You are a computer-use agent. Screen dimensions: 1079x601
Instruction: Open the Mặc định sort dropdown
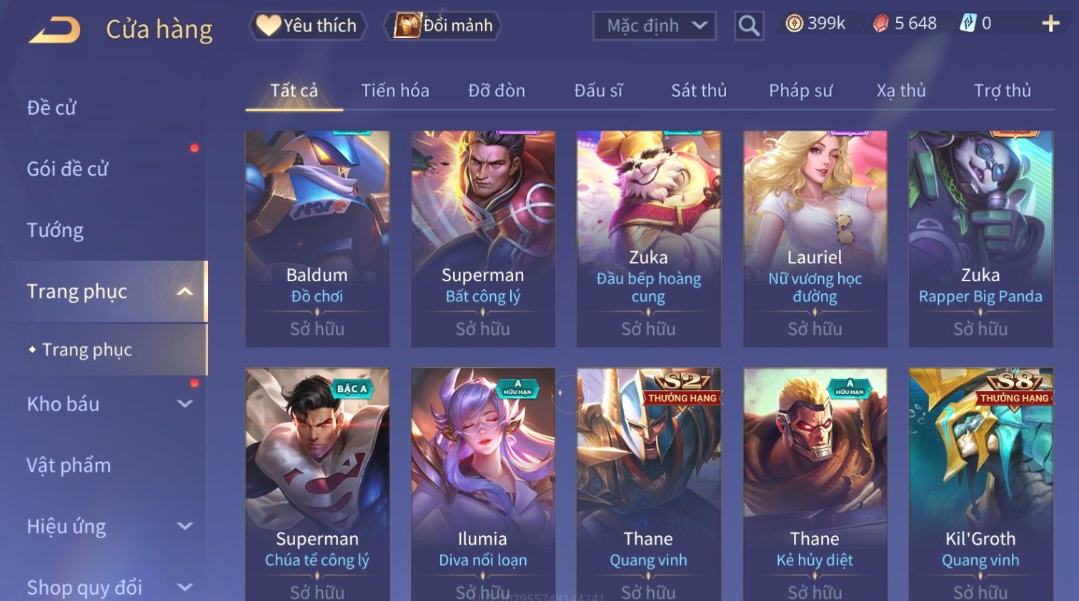[655, 26]
